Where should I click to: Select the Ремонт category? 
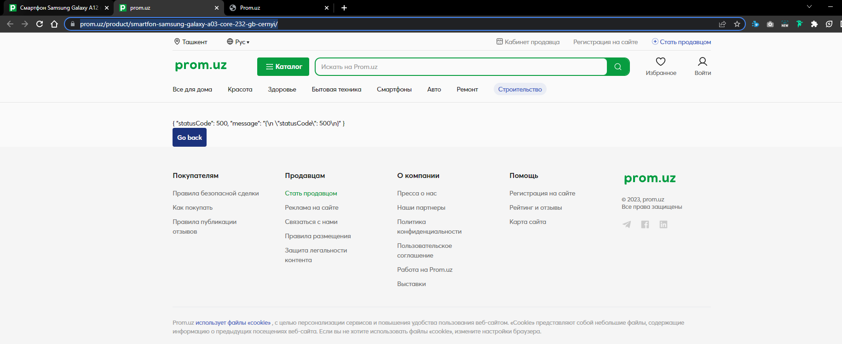467,89
